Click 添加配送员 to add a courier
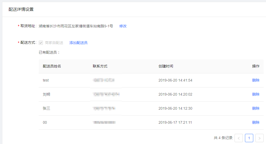 tap(78, 43)
